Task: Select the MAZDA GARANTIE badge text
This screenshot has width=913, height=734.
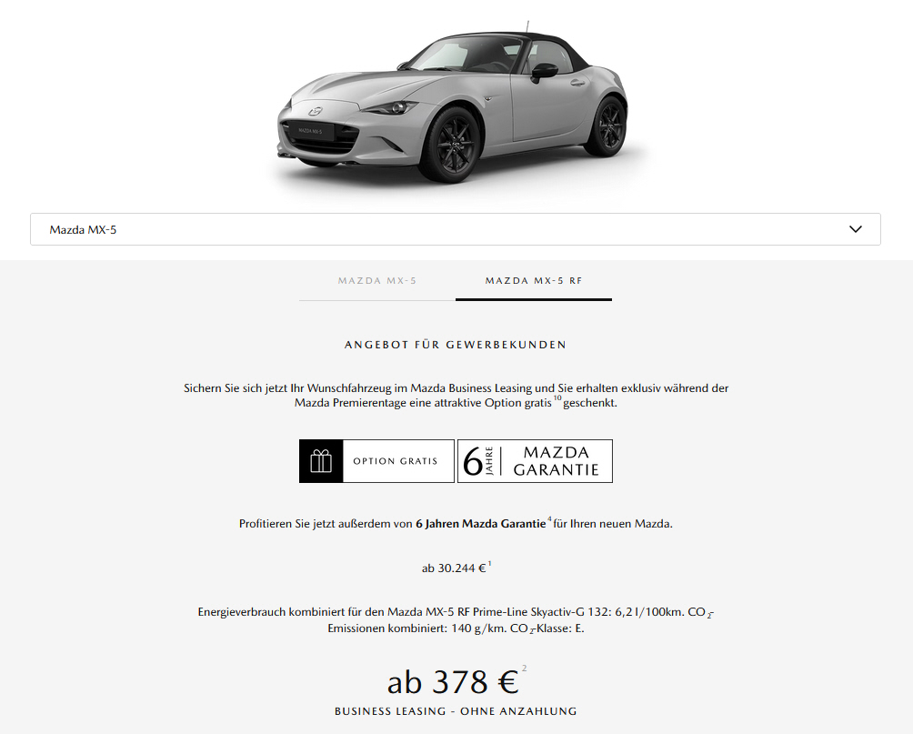Action: point(556,461)
